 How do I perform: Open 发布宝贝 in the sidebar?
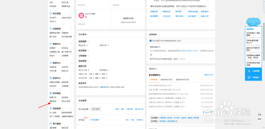53,17
